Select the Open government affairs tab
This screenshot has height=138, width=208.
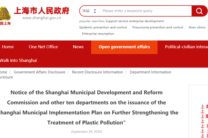coord(124,47)
